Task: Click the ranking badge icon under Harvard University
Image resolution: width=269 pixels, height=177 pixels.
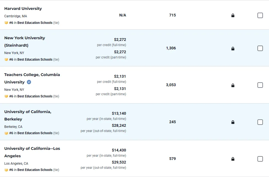Action: (x=6, y=23)
